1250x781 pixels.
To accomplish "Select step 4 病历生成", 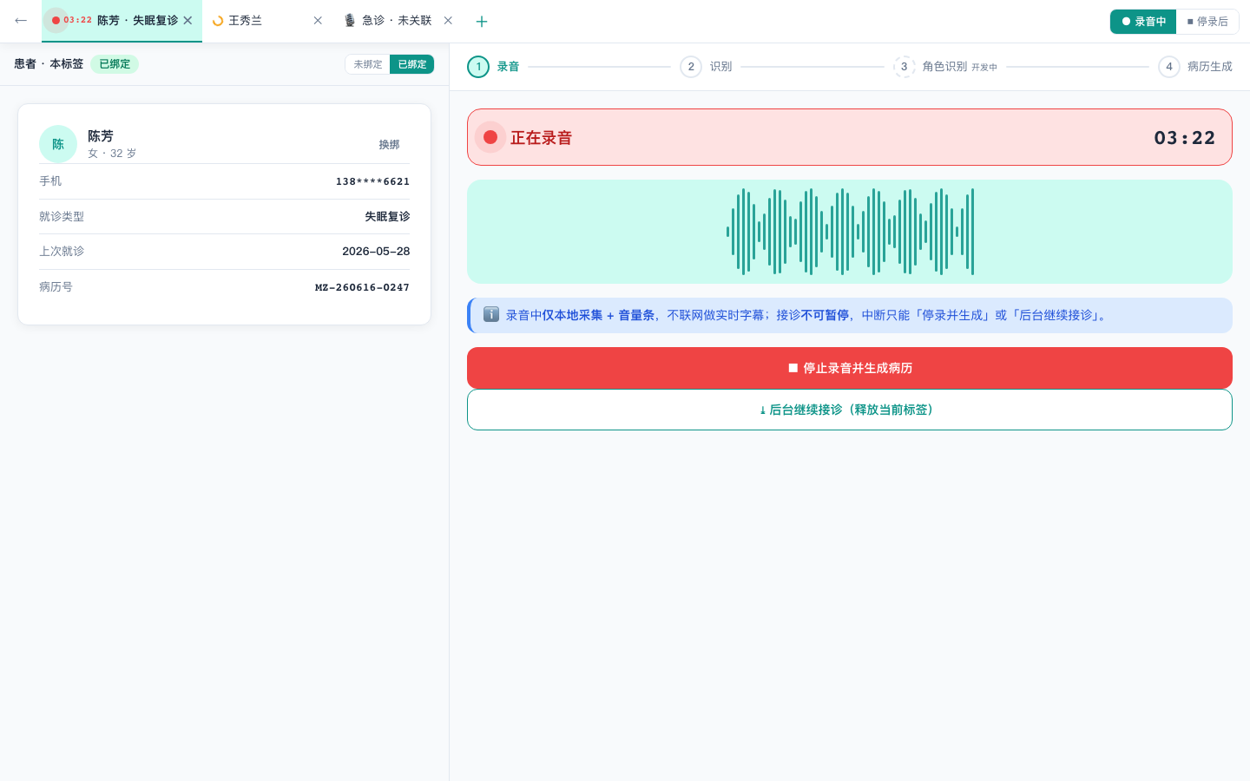I will pyautogui.click(x=1195, y=67).
